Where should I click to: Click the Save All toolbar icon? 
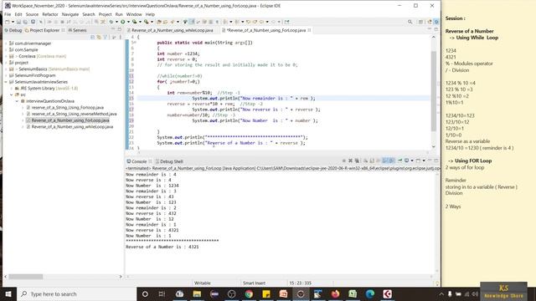point(25,22)
